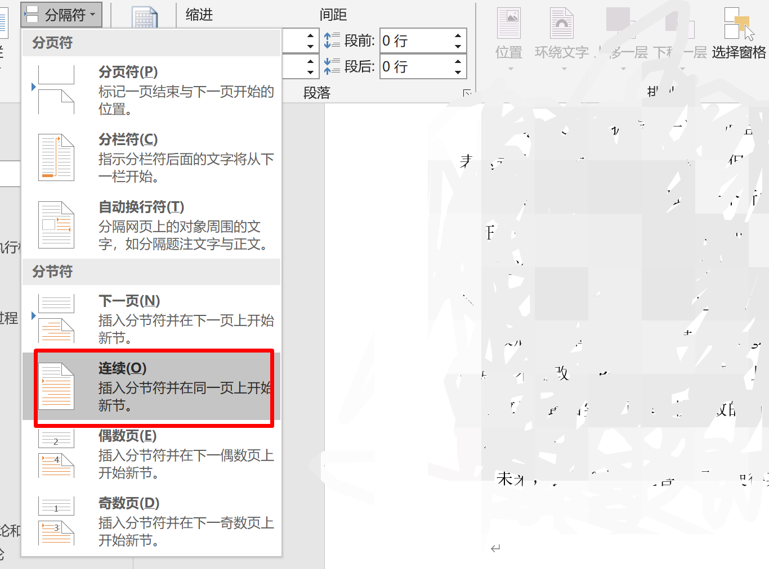
Task: Open the 分隔符 breaks dropdown button
Action: [x=61, y=15]
